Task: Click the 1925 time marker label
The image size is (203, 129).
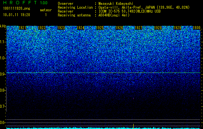Action: 100,28
